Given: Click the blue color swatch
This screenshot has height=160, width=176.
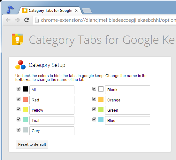Looking at the screenshot, I should pyautogui.click(x=101, y=120).
